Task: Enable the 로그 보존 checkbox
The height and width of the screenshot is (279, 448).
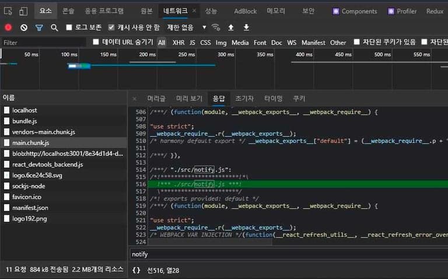Action: (69, 27)
